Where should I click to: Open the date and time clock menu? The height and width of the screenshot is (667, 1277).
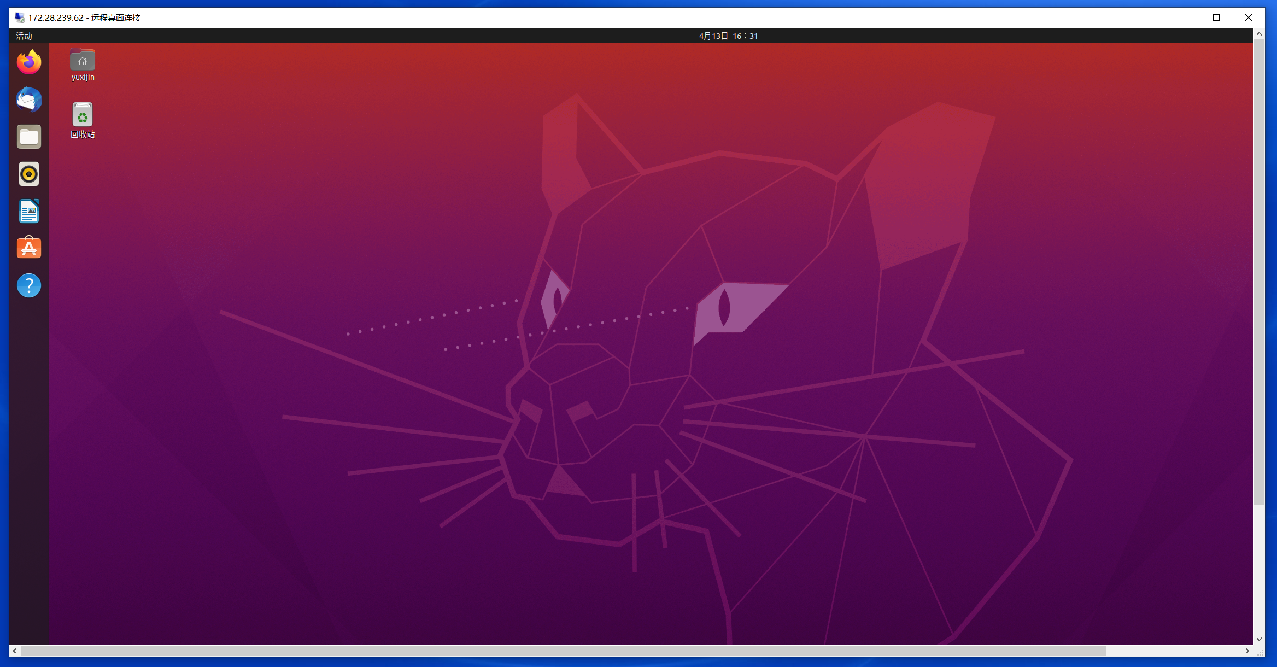[x=728, y=36]
